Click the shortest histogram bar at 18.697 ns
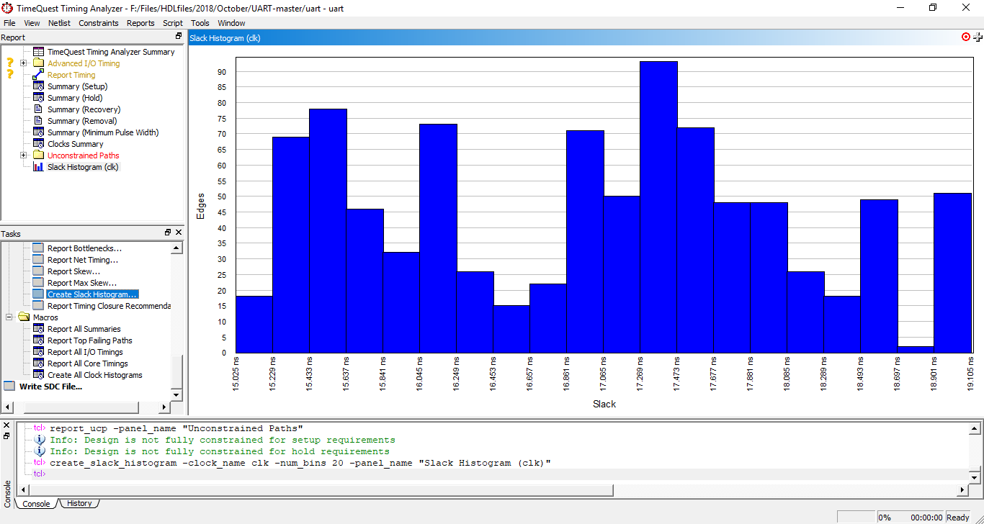984x524 pixels. click(916, 350)
